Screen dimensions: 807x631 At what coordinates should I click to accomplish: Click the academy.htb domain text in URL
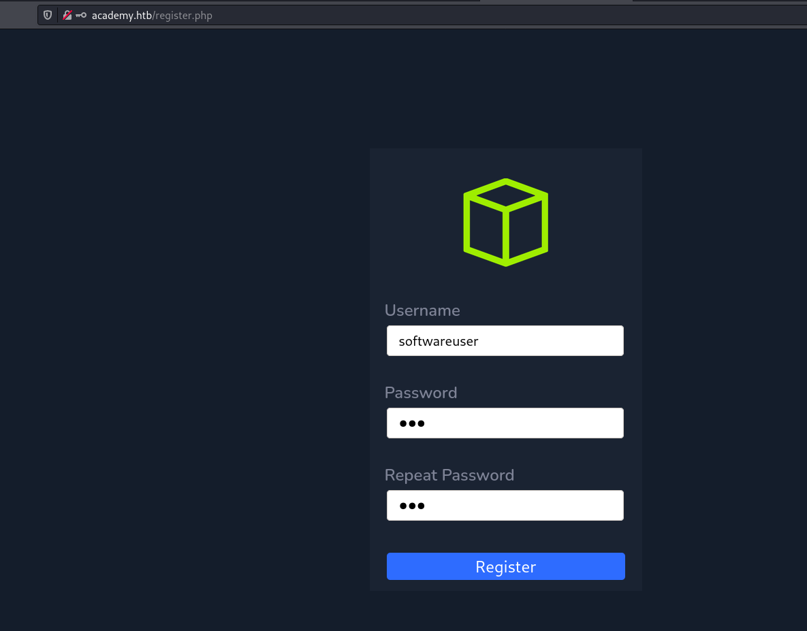pos(122,15)
